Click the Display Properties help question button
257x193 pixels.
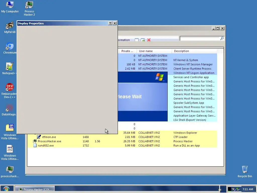(x=110, y=23)
